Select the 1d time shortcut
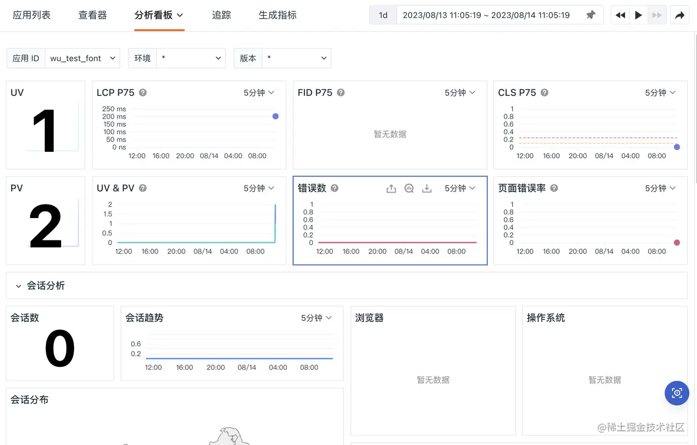This screenshot has height=445, width=697. click(383, 15)
